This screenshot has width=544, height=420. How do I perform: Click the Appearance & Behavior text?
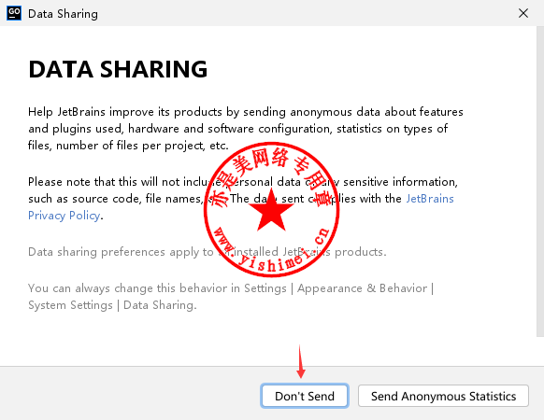(363, 288)
